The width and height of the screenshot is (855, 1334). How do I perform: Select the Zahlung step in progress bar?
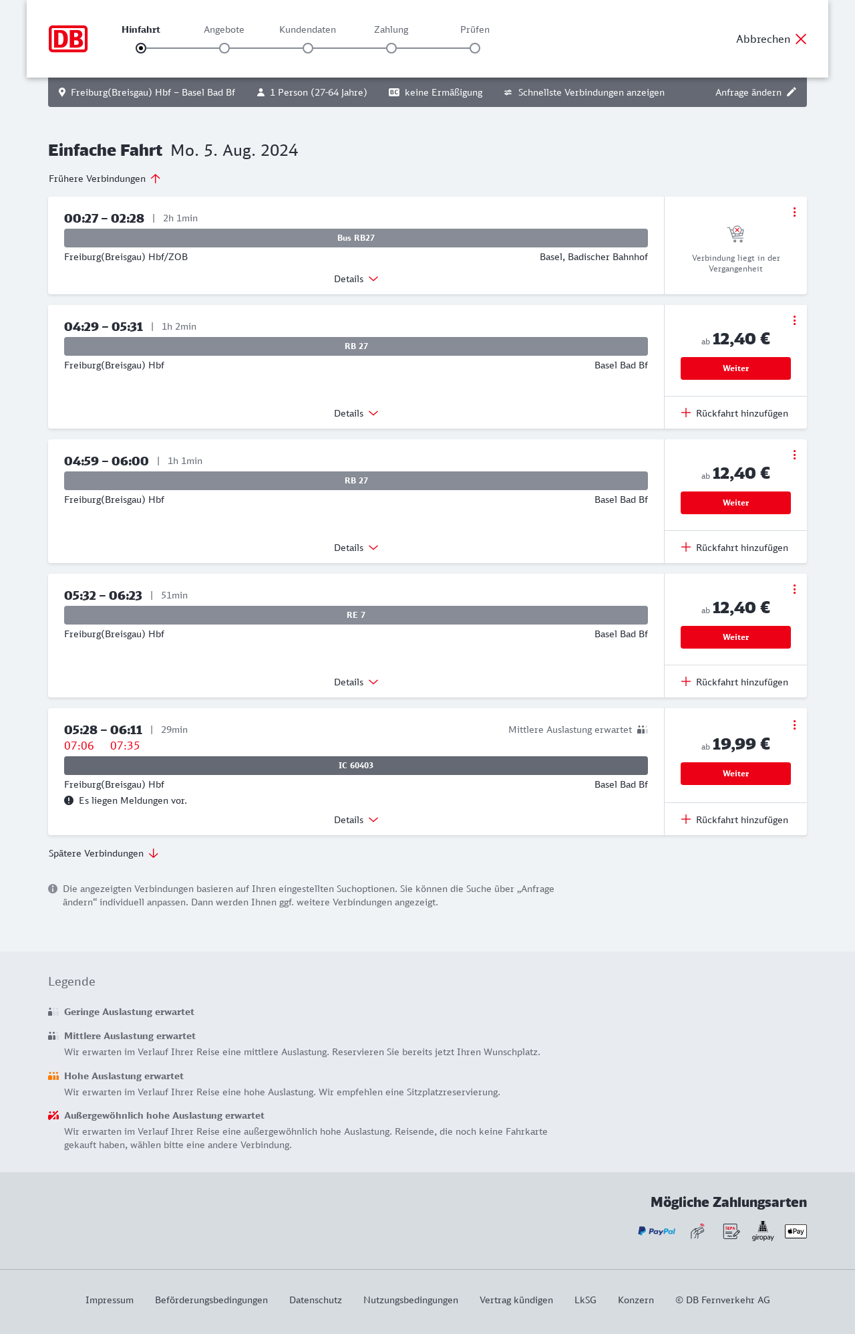click(x=391, y=48)
